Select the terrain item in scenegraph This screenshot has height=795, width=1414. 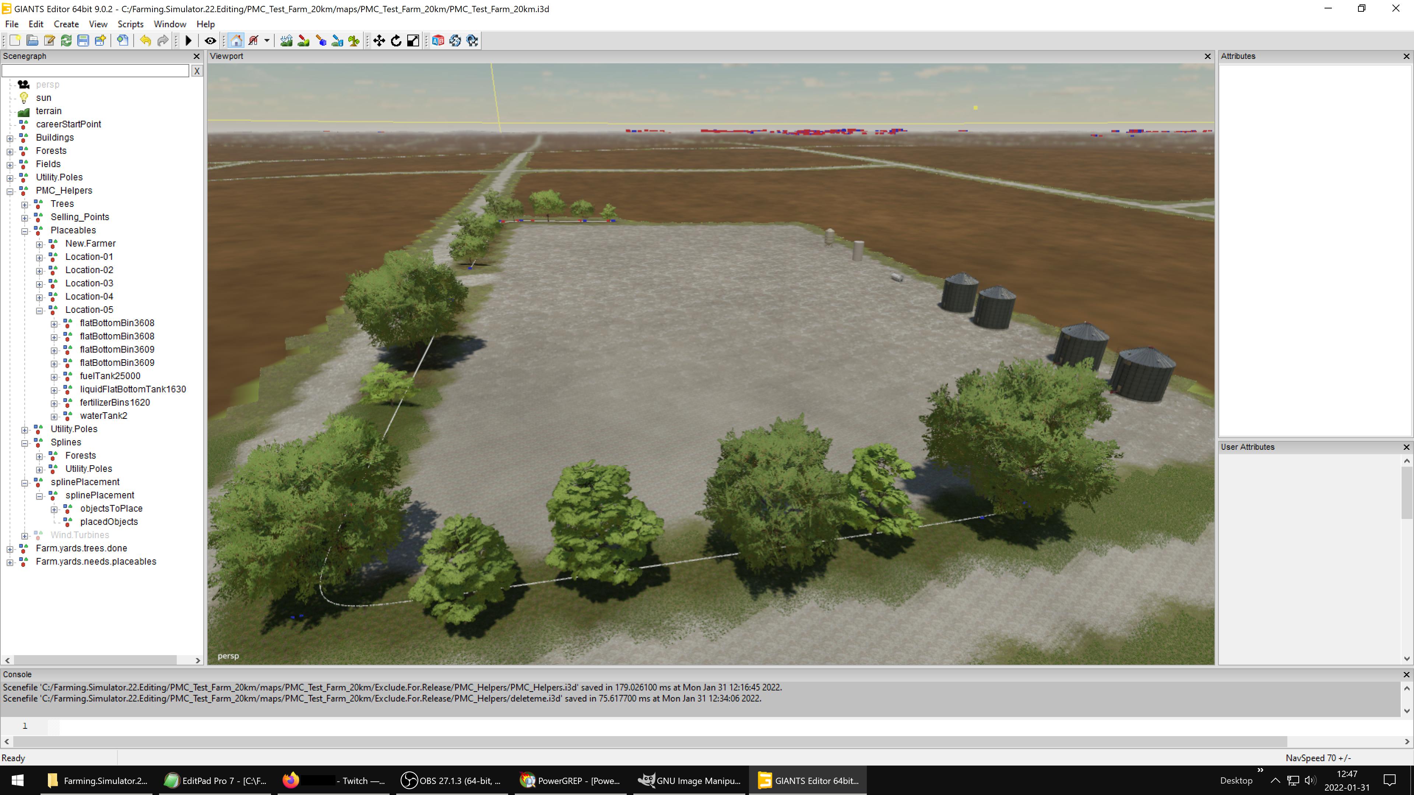[x=49, y=111]
